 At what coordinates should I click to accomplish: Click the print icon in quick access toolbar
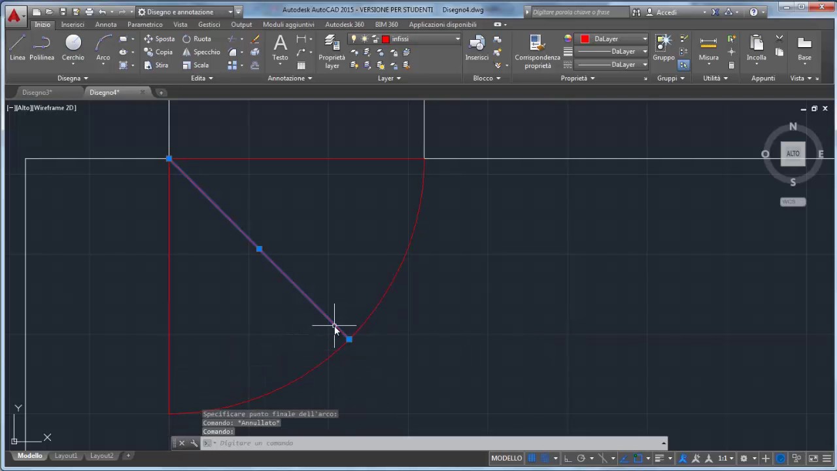point(89,12)
